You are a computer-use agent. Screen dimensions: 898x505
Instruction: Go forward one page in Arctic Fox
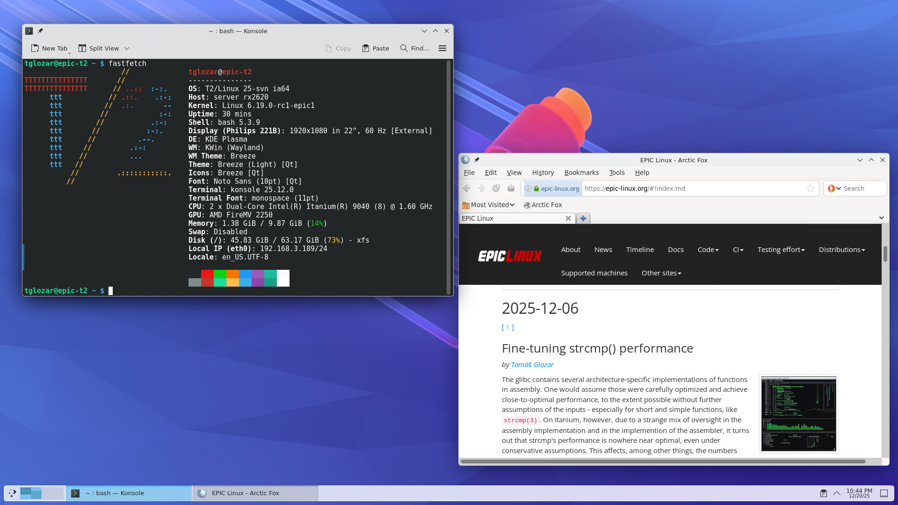coord(481,188)
